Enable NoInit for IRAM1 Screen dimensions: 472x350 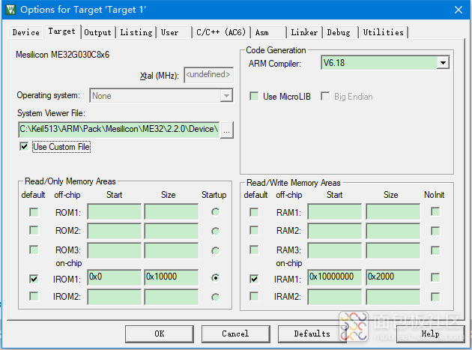tap(435, 277)
